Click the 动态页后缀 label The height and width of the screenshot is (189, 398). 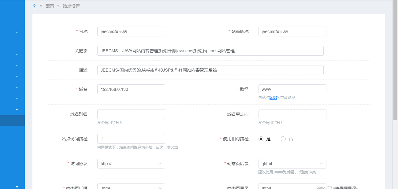238,164
